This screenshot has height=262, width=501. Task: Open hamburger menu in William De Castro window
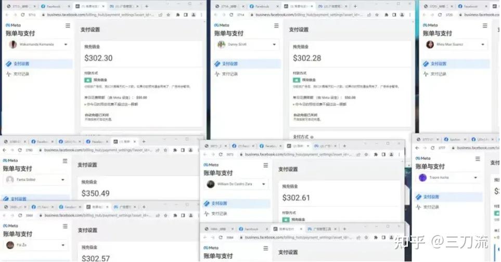(265, 165)
